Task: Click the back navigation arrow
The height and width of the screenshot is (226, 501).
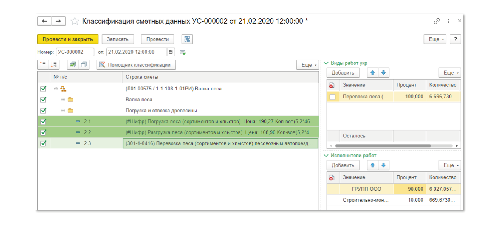Action: (x=44, y=21)
